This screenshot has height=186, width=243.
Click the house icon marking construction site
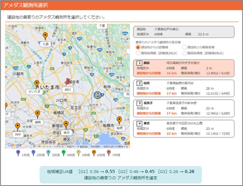(x=98, y=95)
